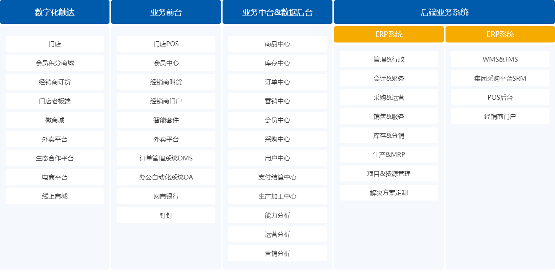Select the POS后台 box
555x272 pixels.
pos(500,97)
